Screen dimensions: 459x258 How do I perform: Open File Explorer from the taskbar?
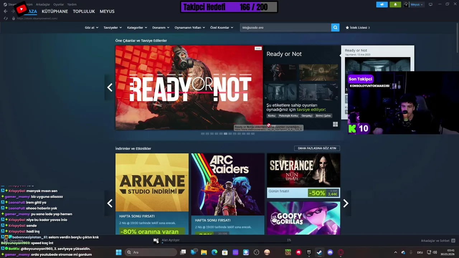pos(204,252)
